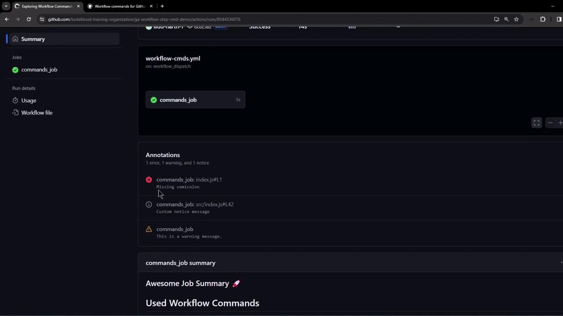Click the Workflow file icon in sidebar

[15, 113]
